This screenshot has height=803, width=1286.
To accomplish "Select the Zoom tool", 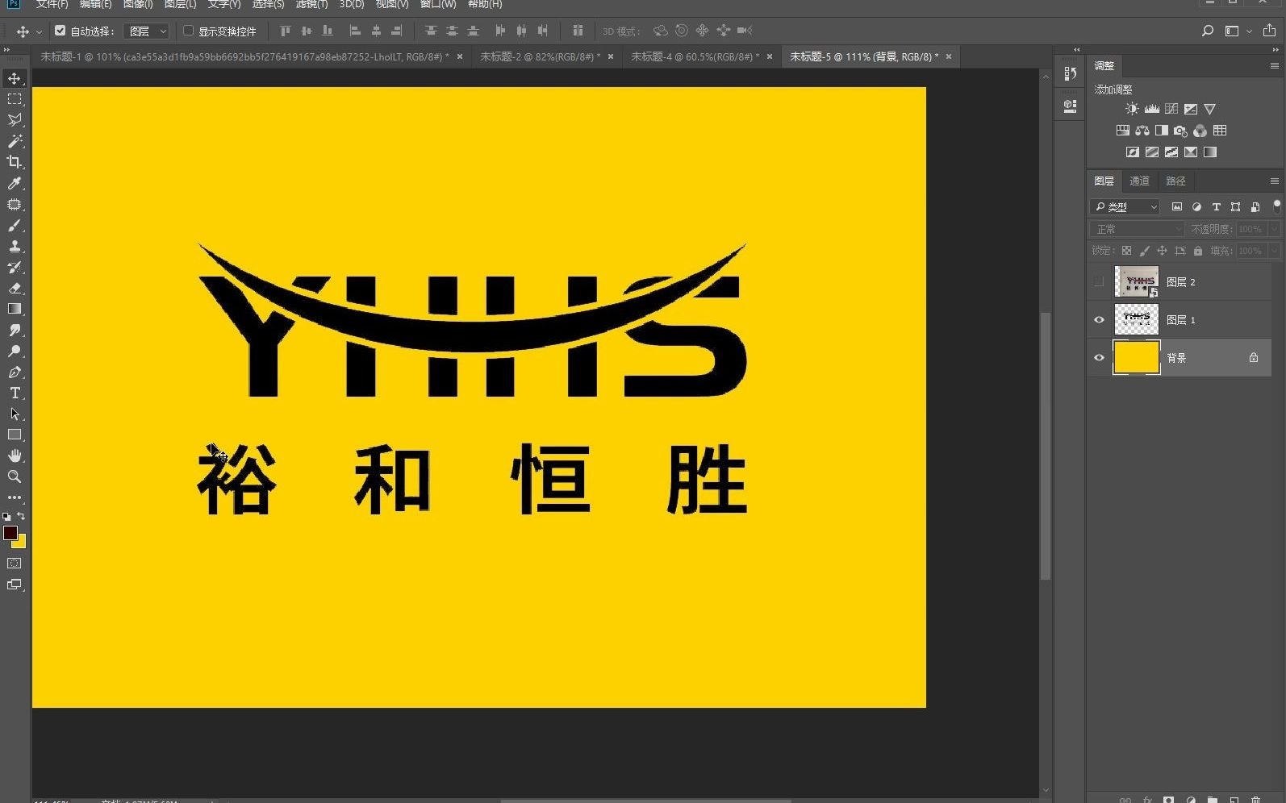I will (x=15, y=476).
